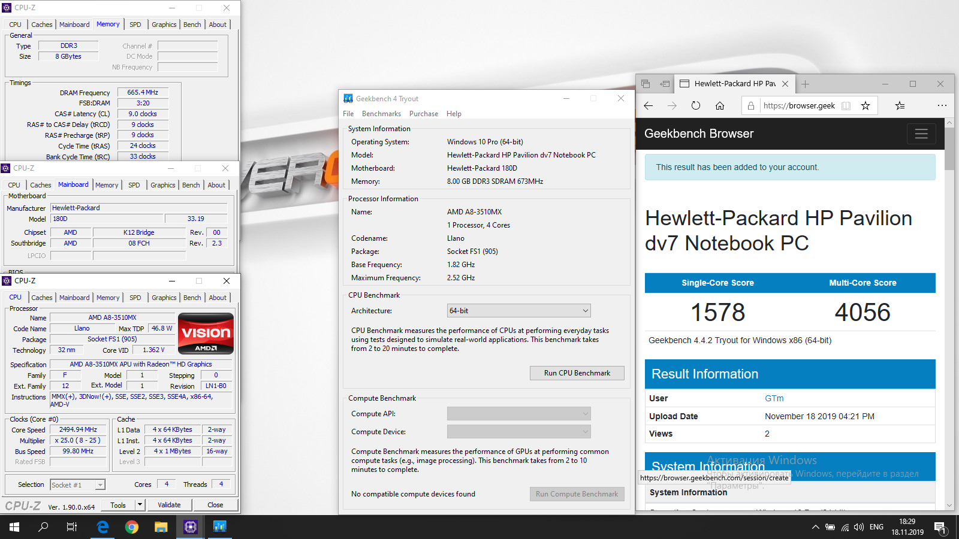Open network status icon in system tray
Screen dimensions: 959x539
[845, 528]
